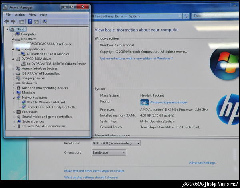Open the View menu
240x188 pixels.
tap(32, 15)
